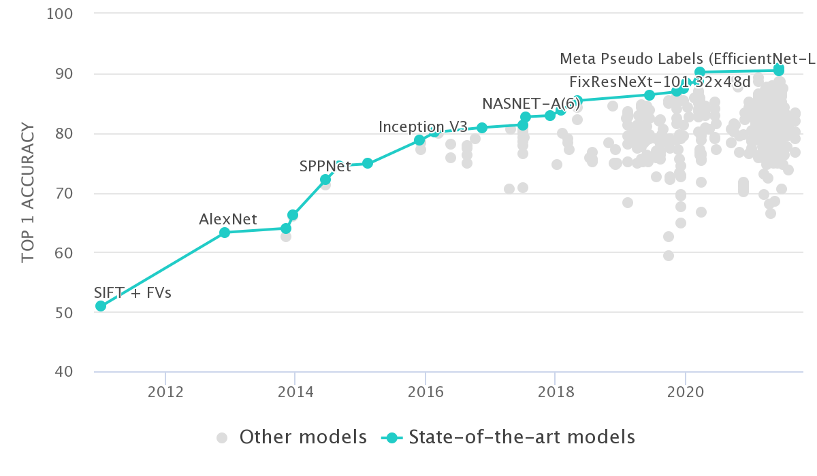Click the AlexNet teal data point
The height and width of the screenshot is (476, 817).
point(225,233)
